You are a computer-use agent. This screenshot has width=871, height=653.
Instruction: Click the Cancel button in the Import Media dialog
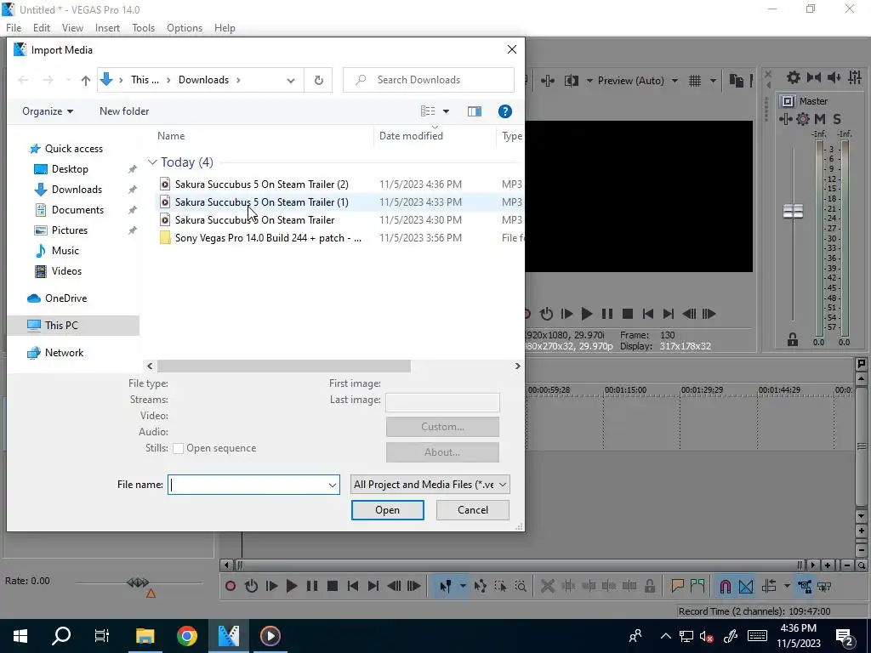coord(473,510)
